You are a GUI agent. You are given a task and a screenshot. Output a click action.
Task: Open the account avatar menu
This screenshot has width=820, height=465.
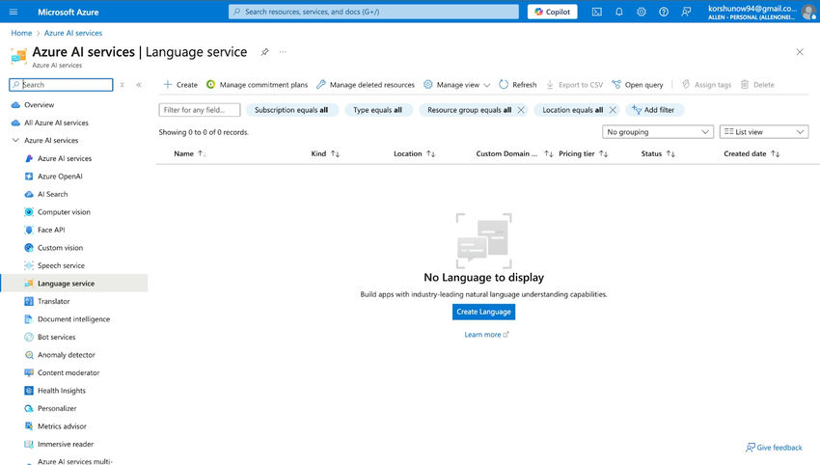(x=808, y=12)
